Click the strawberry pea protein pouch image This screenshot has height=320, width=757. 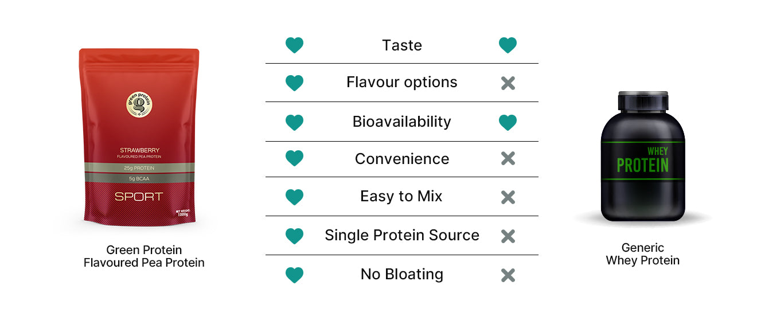pyautogui.click(x=139, y=138)
